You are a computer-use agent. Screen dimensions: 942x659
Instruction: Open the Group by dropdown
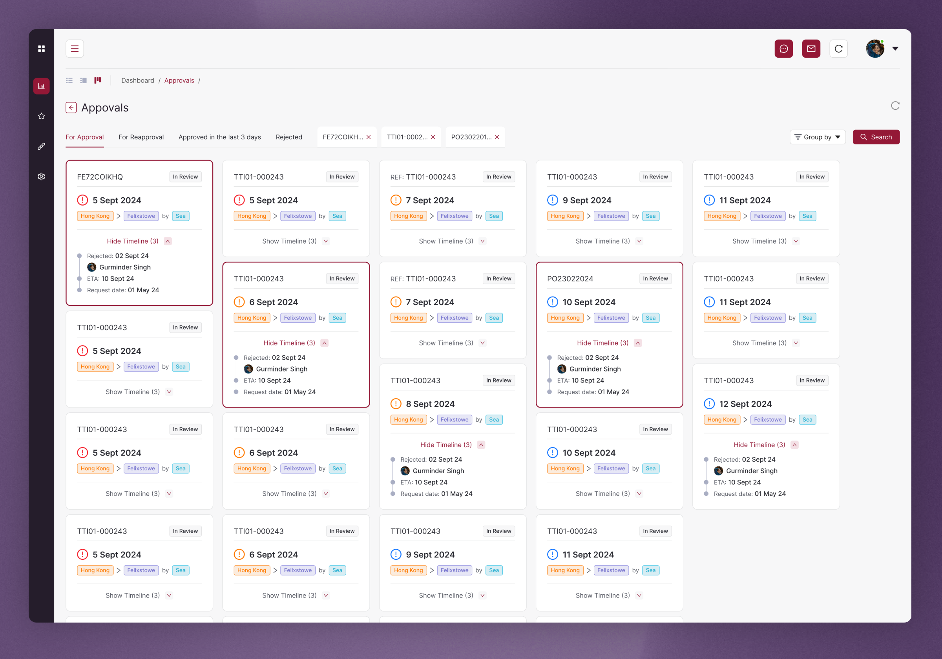(817, 137)
